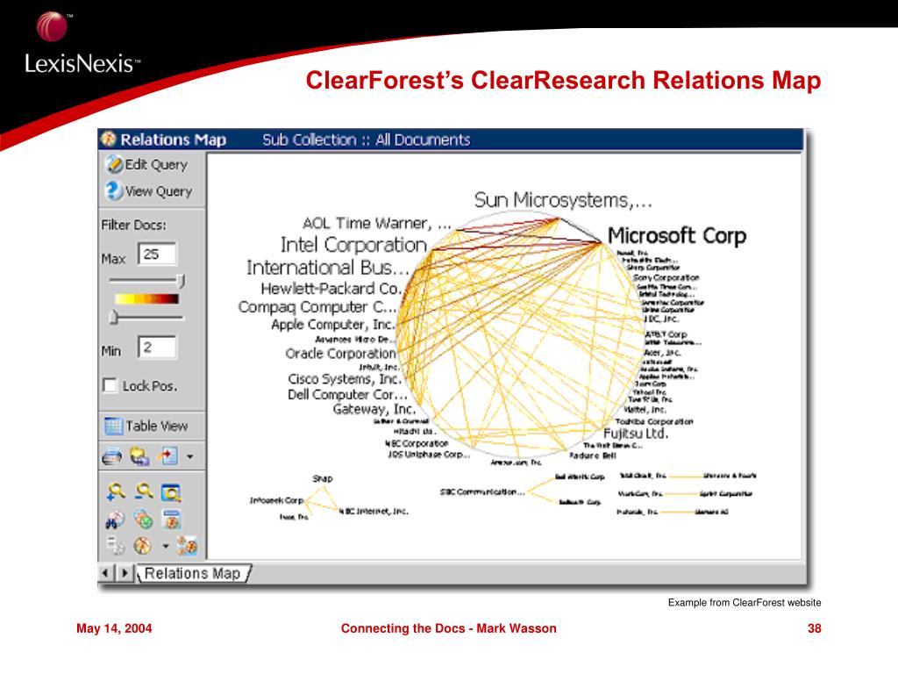Click the printer icon
This screenshot has height=674, width=898.
pyautogui.click(x=112, y=456)
